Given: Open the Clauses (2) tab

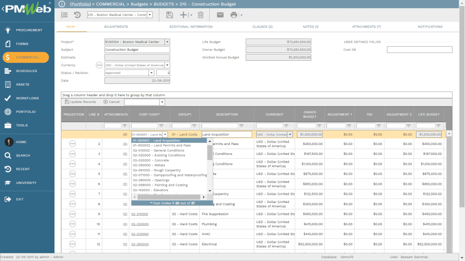Looking at the screenshot, I should pos(262,27).
